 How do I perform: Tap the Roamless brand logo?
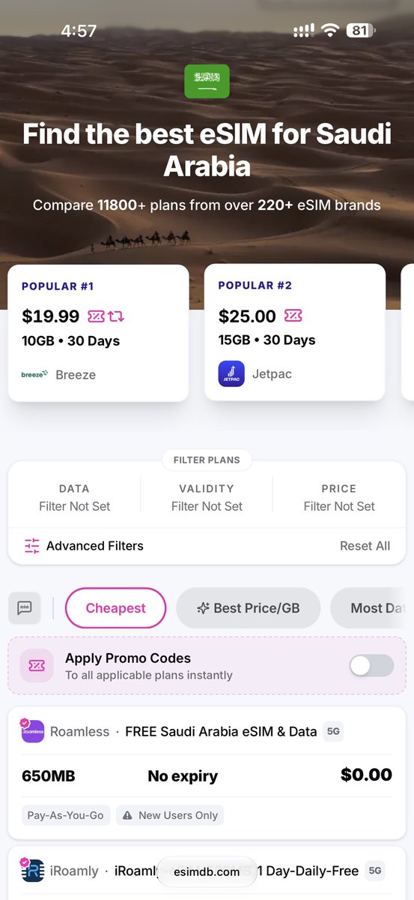pos(32,730)
